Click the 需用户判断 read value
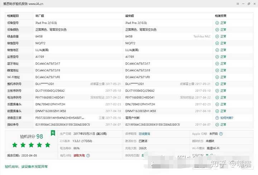The width and height of the screenshot is (258, 175). coord(132,118)
